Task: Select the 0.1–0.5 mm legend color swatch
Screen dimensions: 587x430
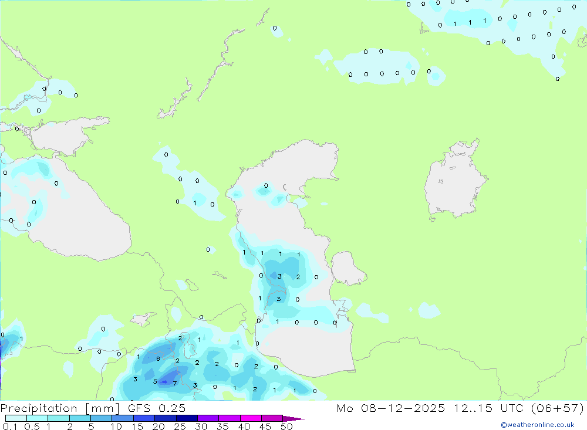Action: coord(16,418)
